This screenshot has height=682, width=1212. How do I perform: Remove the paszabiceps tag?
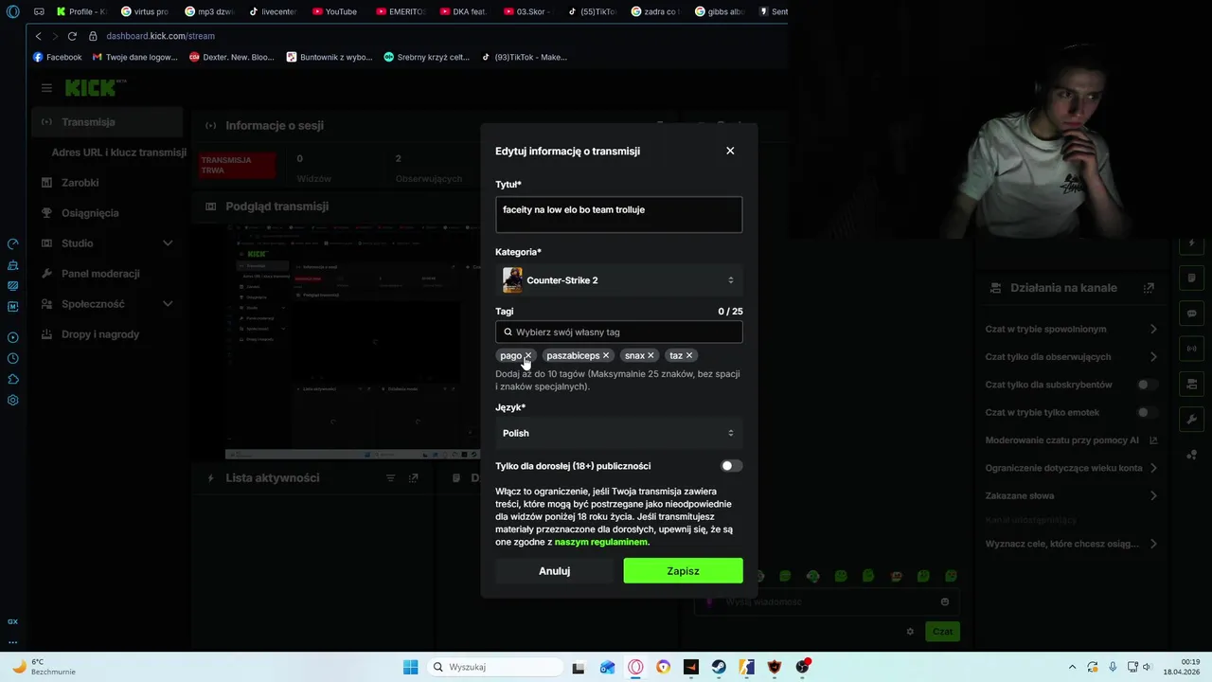tap(606, 355)
